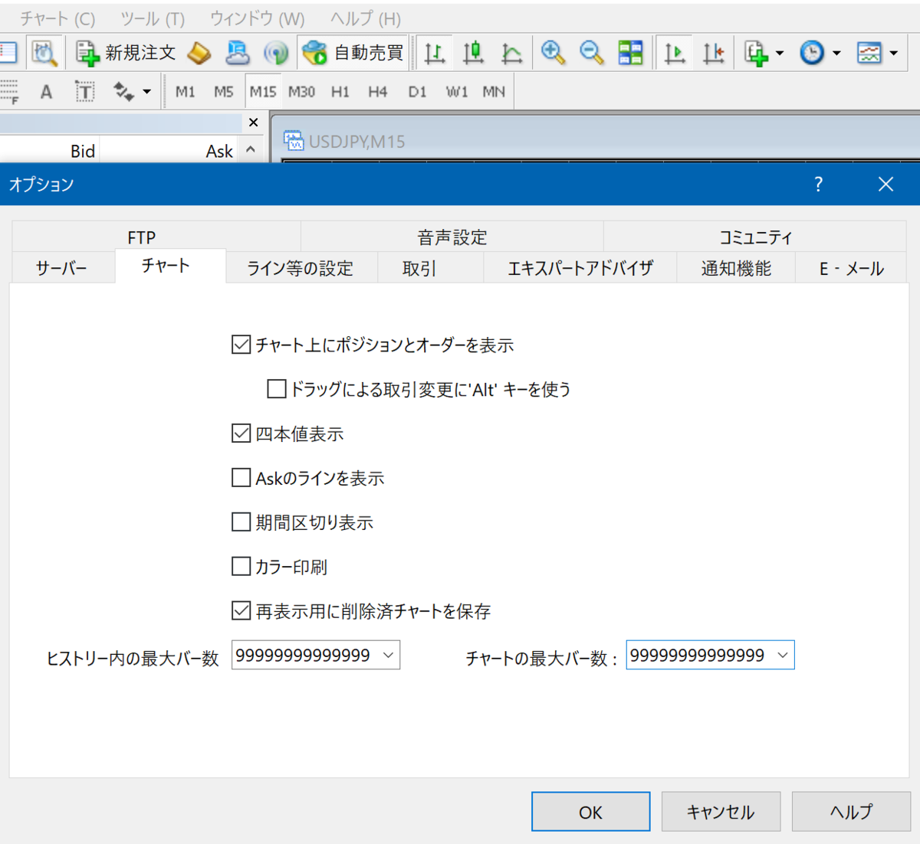Toggle '再表示用に削除済チャートを保存' checkbox
Viewport: 920px width, 844px height.
(241, 611)
